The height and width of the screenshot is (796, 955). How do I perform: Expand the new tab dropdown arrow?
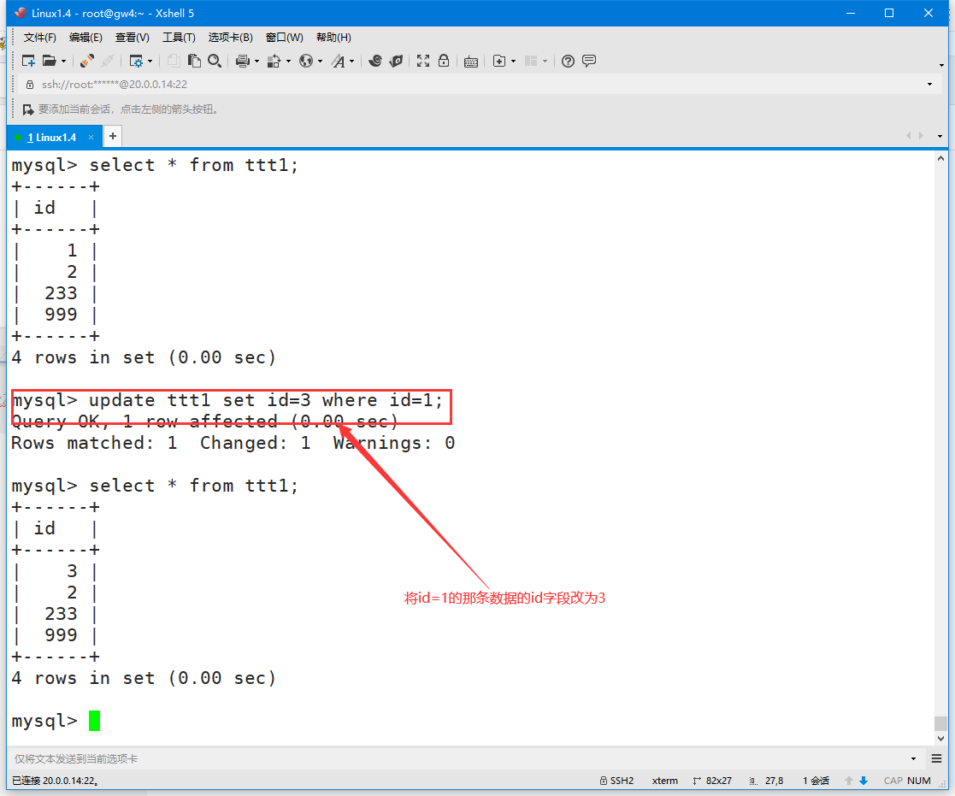(x=513, y=62)
